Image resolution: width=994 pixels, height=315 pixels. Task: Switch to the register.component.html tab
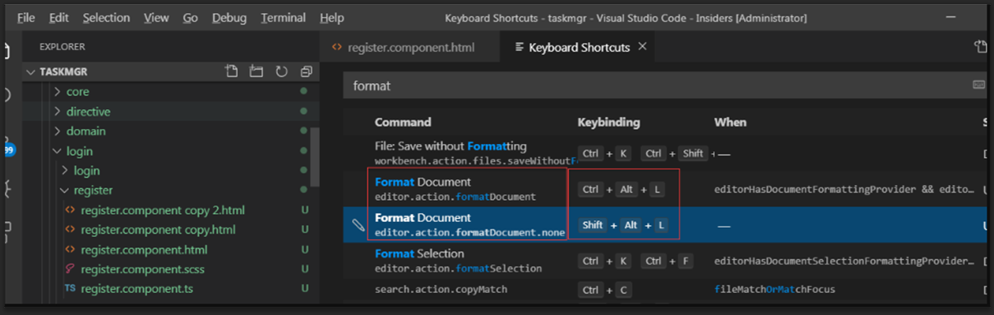point(409,47)
